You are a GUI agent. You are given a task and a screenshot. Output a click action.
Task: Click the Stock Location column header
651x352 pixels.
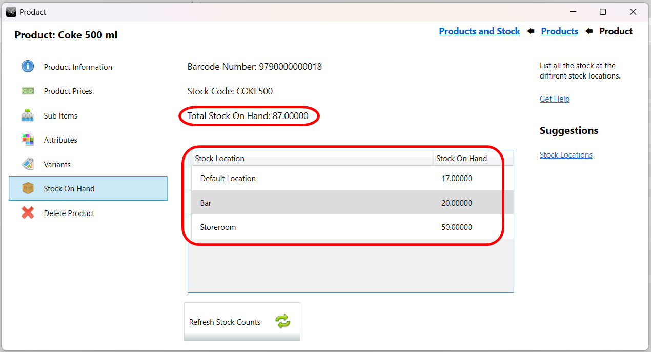(312, 158)
